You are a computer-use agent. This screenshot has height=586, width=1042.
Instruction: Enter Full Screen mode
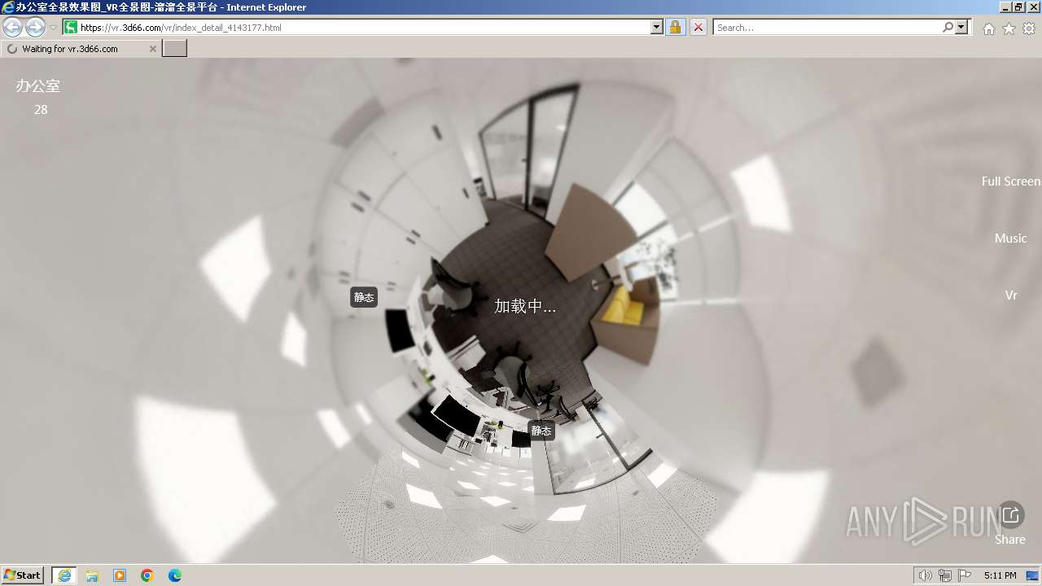pyautogui.click(x=1010, y=181)
